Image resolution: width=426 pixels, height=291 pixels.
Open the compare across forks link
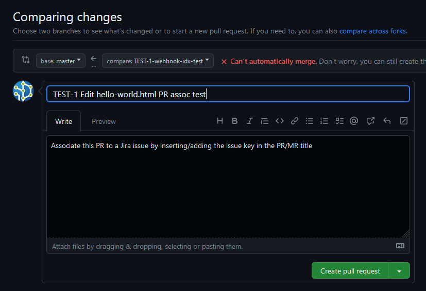[x=372, y=31]
